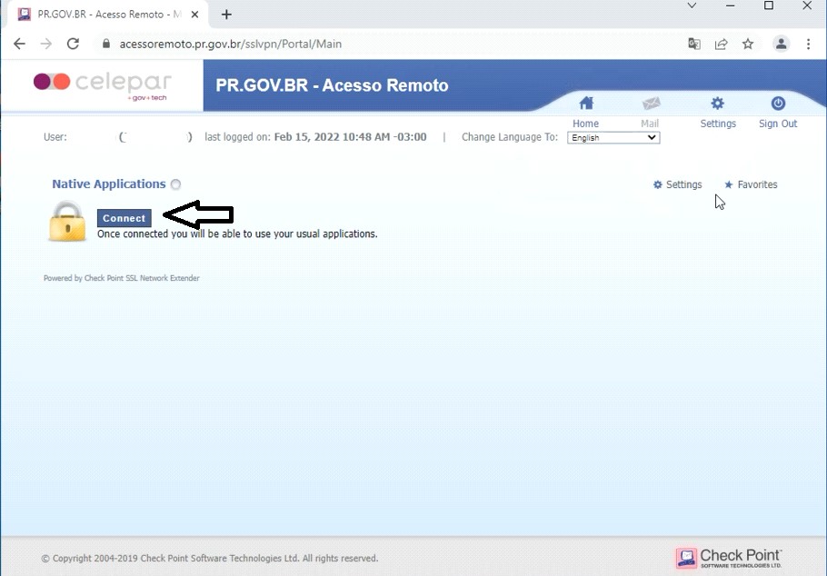Screen dimensions: 827x576
Task: Open a new browser tab
Action: coord(226,15)
